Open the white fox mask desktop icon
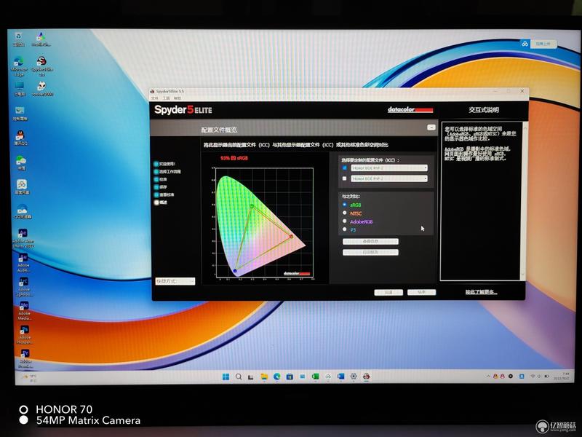 click(42, 89)
